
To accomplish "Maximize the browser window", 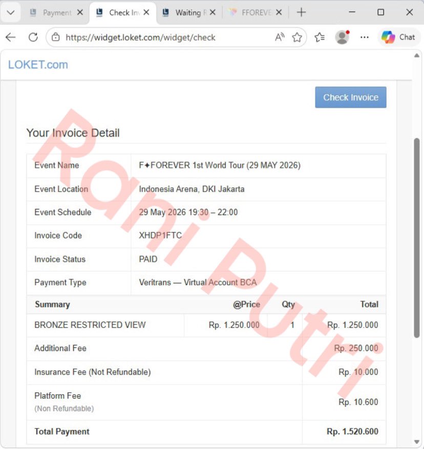I will (380, 12).
